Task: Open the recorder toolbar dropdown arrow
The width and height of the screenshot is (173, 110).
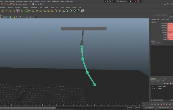Action: coord(105,1)
